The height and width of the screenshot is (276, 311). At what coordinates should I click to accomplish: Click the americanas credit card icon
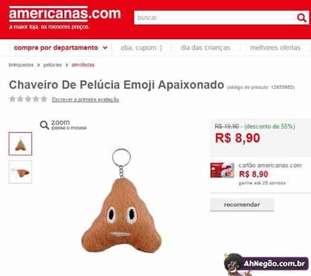222,170
